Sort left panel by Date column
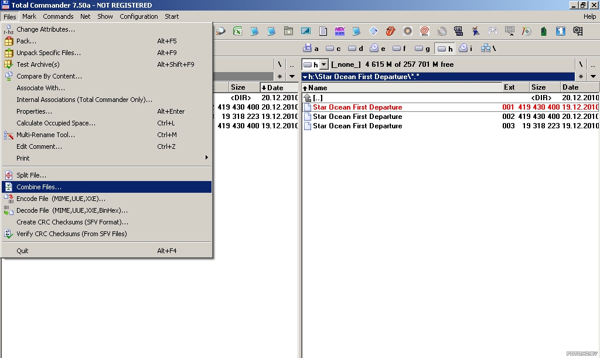600x358 pixels. point(279,87)
